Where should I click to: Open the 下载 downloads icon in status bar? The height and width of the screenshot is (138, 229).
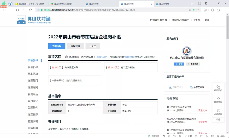188,136
